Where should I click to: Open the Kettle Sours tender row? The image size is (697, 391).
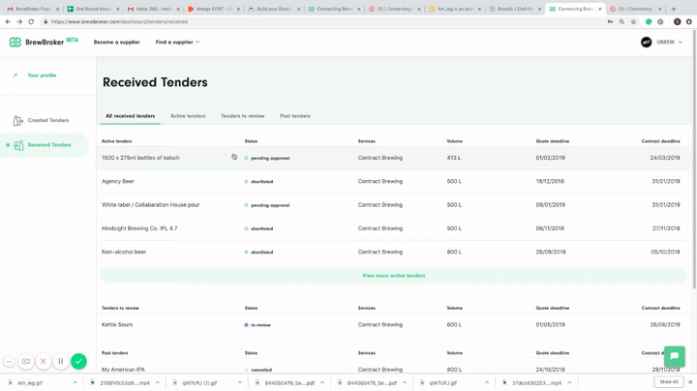tap(116, 325)
